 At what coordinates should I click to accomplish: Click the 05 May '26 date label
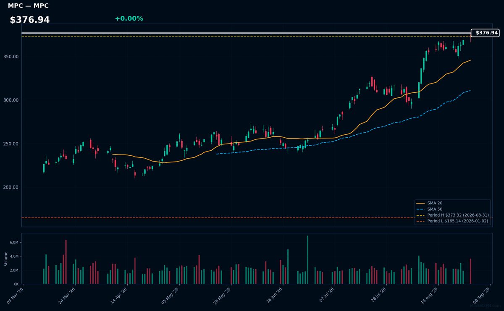(171, 295)
